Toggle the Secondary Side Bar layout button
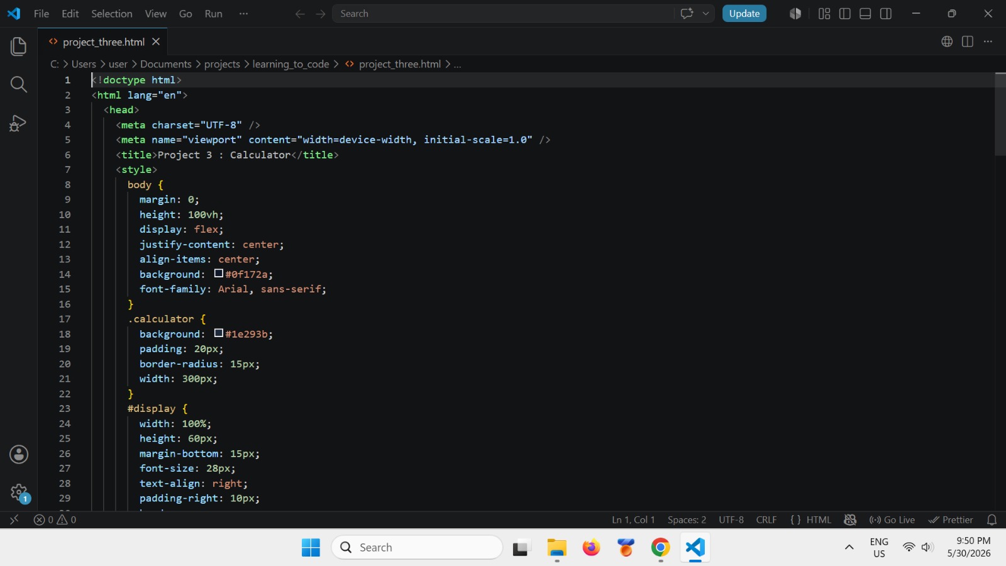Viewport: 1006px width, 566px height. (886, 14)
